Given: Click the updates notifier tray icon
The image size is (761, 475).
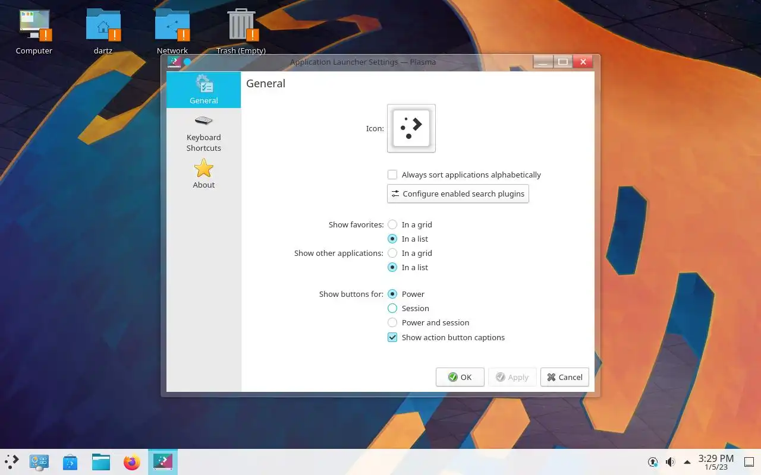Looking at the screenshot, I should click(653, 462).
